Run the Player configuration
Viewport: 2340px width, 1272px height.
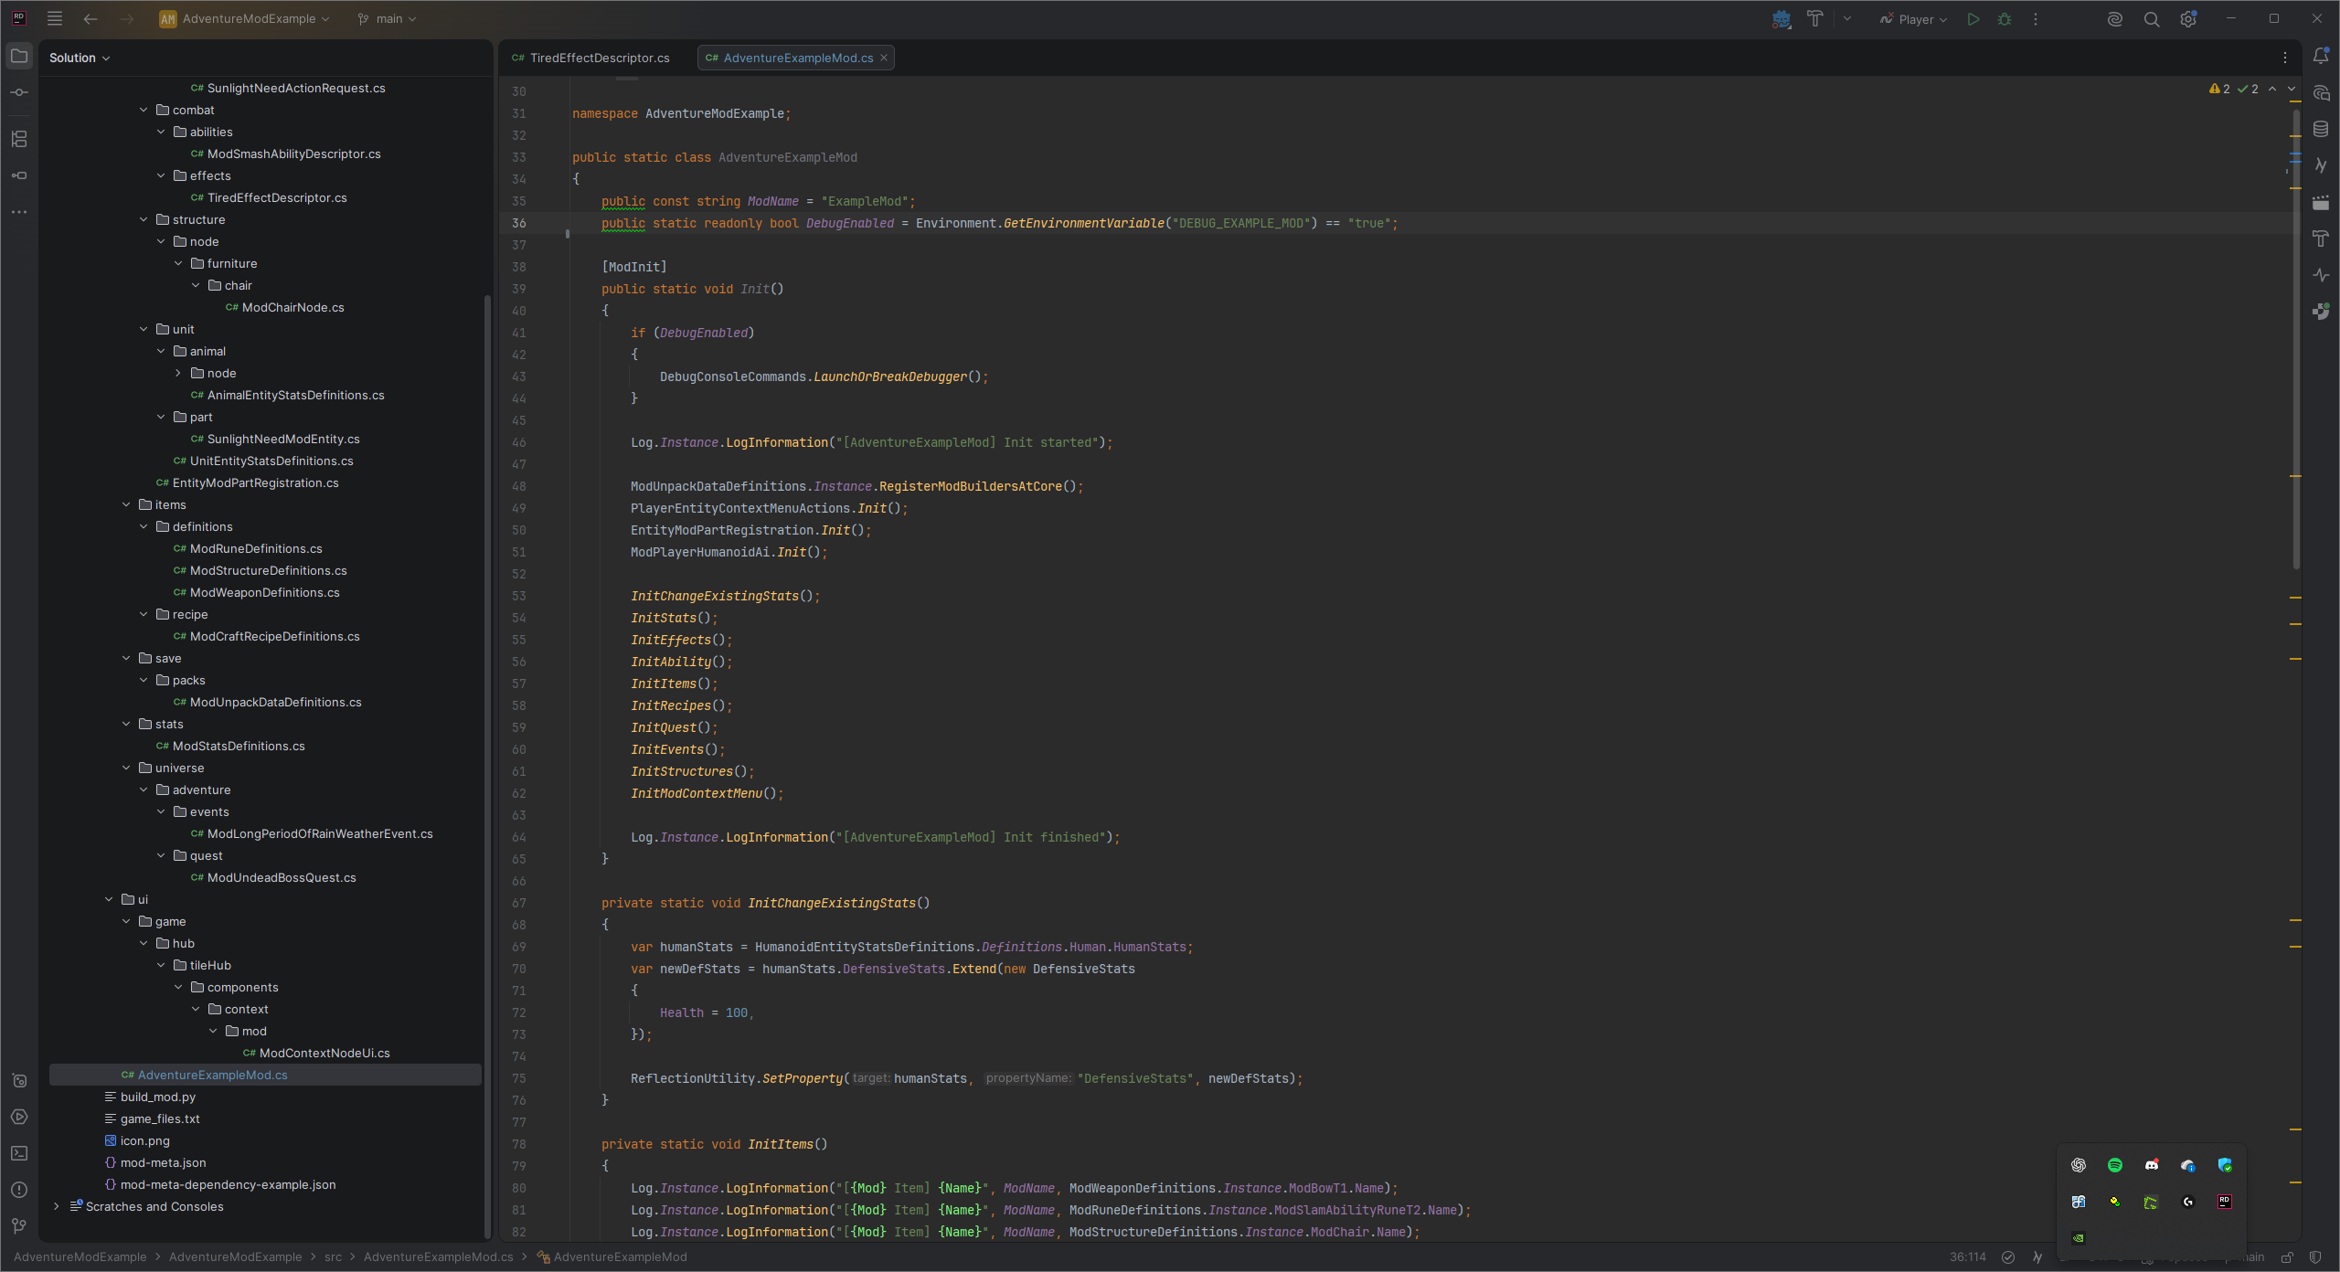1973,18
